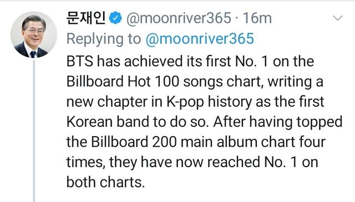This screenshot has height=202, width=355.
Task: Click the 'After having topped' phrase
Action: pyautogui.click(x=277, y=122)
